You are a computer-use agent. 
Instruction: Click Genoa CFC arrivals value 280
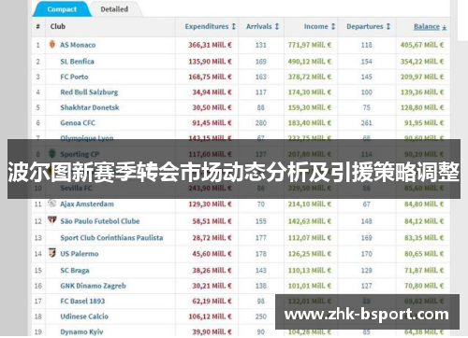pos(261,123)
